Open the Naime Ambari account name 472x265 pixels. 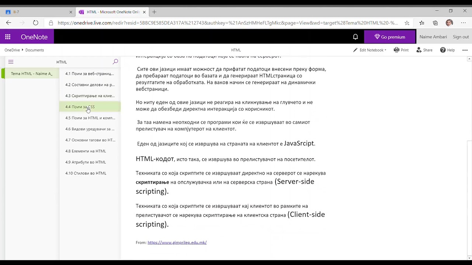point(433,37)
